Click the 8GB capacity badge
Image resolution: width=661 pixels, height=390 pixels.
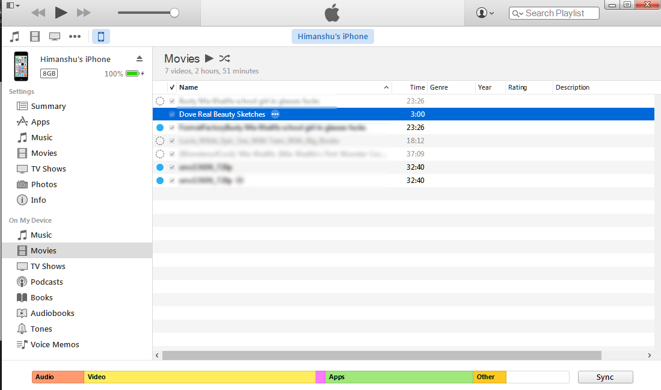(49, 73)
